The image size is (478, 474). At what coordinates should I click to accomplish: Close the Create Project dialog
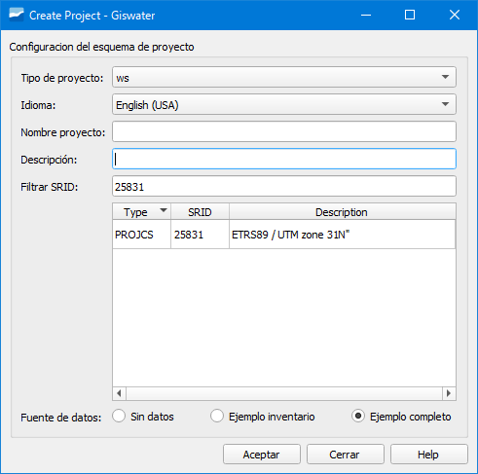point(455,15)
